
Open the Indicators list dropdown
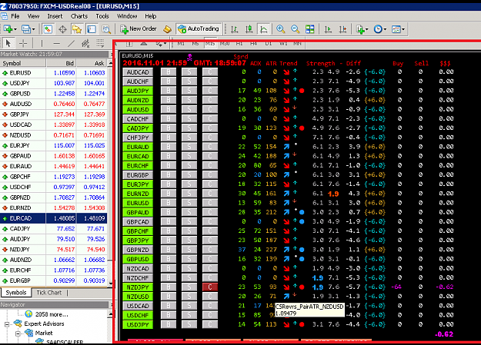(362, 29)
